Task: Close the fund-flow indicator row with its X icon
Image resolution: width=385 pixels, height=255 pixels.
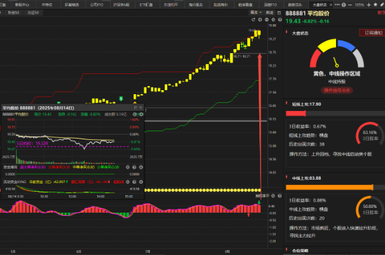Action: click(141, 168)
